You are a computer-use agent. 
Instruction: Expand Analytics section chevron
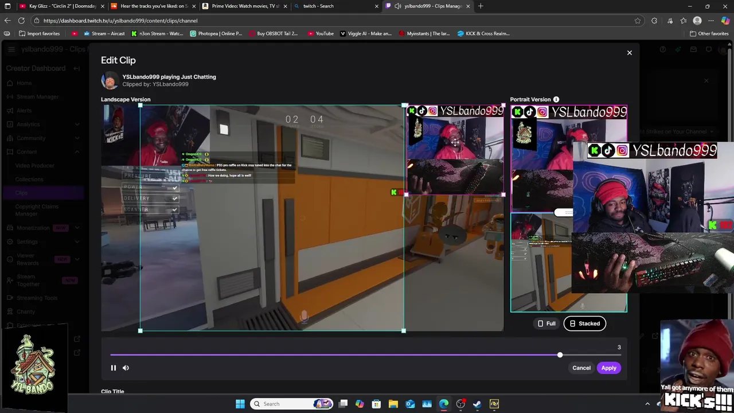[x=77, y=124]
